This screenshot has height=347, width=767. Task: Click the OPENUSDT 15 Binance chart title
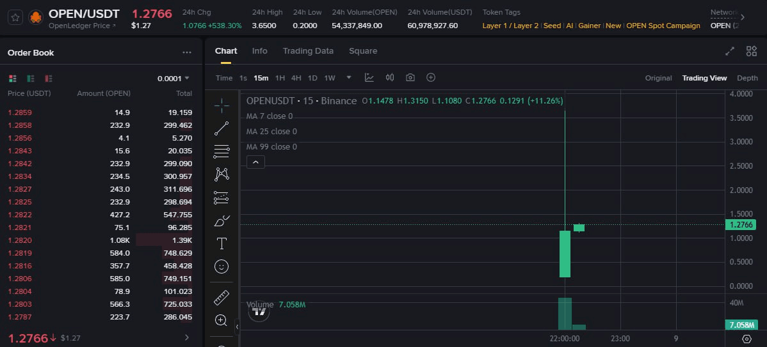click(x=302, y=101)
